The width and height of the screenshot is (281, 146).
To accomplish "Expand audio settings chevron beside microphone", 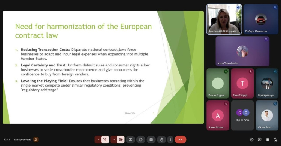I will coord(98,140).
